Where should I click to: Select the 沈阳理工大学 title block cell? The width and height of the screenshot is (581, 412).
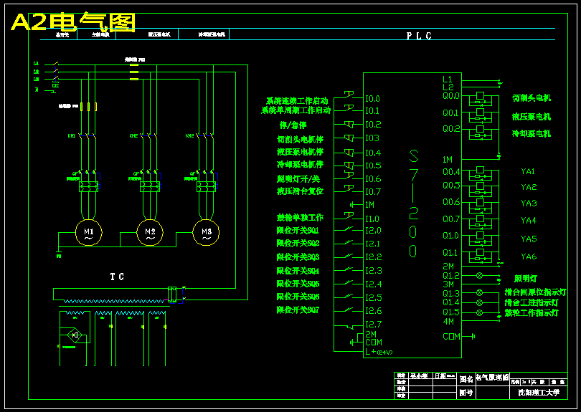click(x=539, y=393)
